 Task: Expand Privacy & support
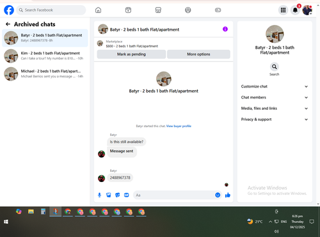click(x=275, y=119)
